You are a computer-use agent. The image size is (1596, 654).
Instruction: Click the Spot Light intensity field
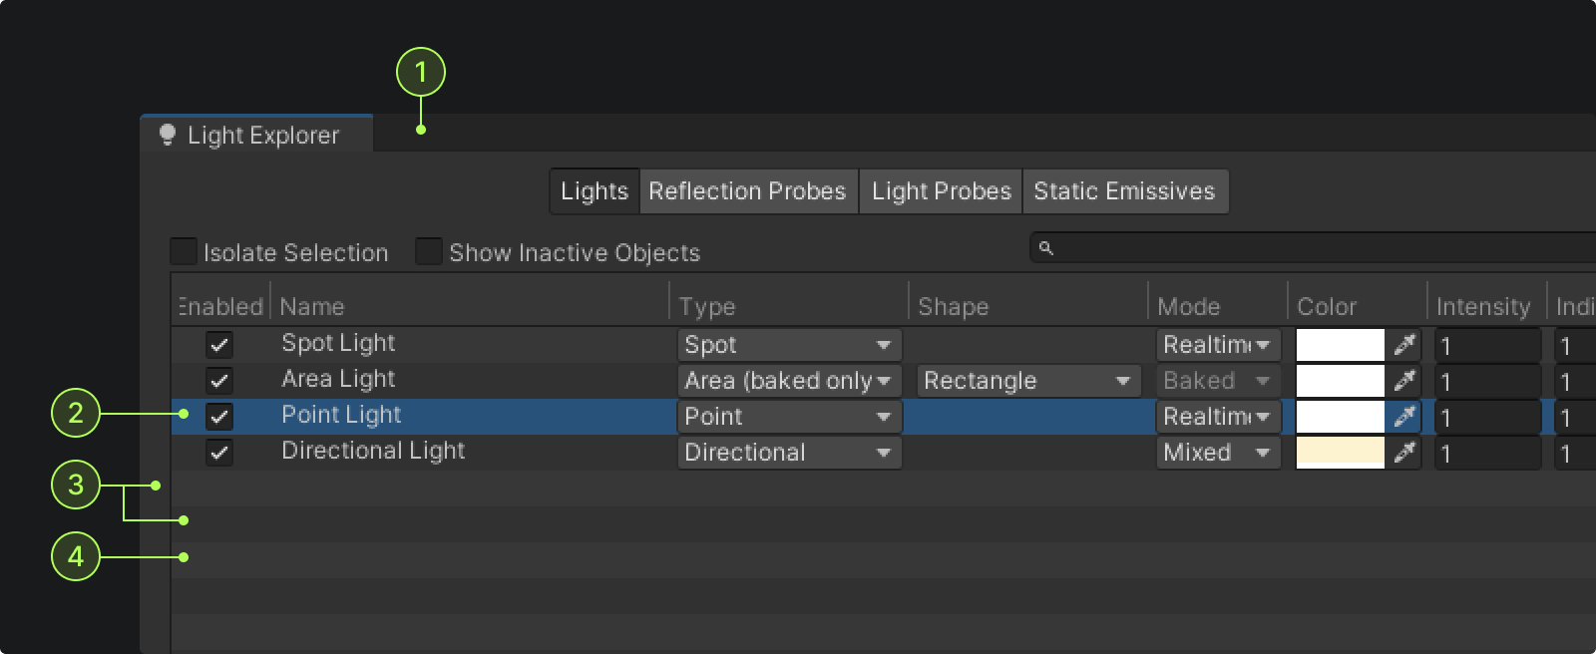tap(1486, 346)
